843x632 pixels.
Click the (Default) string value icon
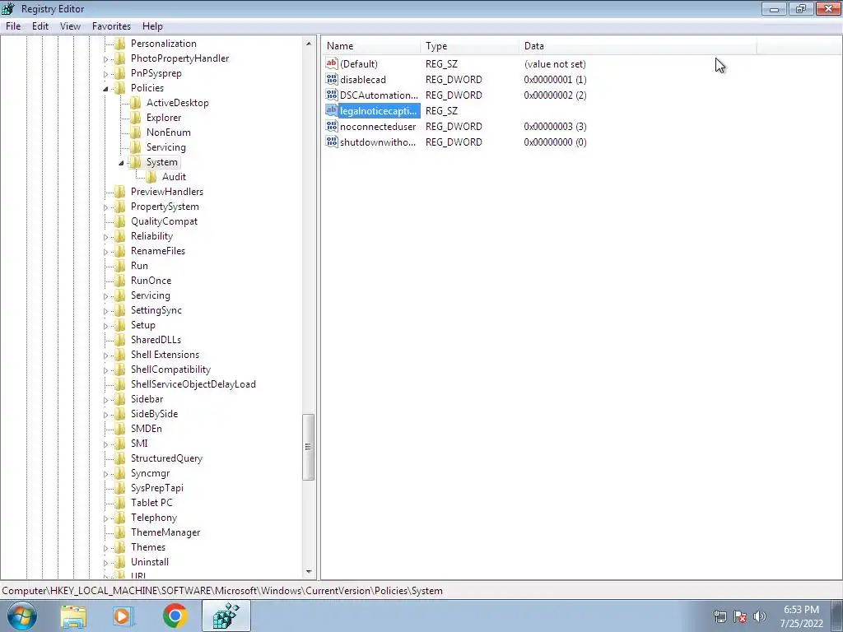tap(332, 63)
